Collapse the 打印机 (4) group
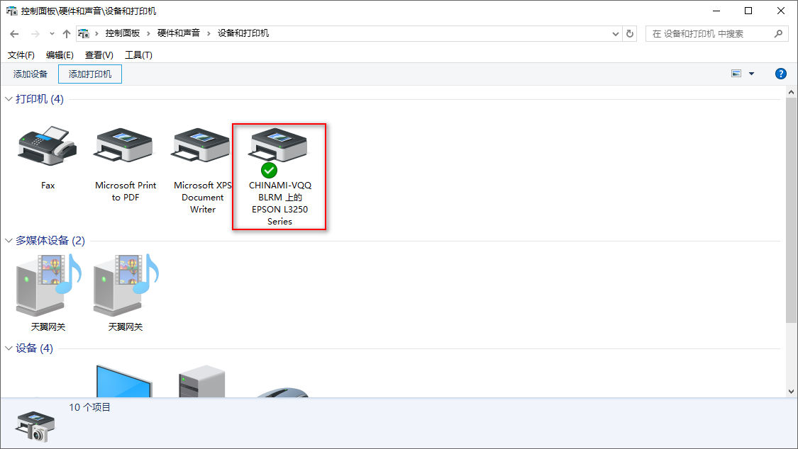Image resolution: width=798 pixels, height=449 pixels. [x=9, y=98]
